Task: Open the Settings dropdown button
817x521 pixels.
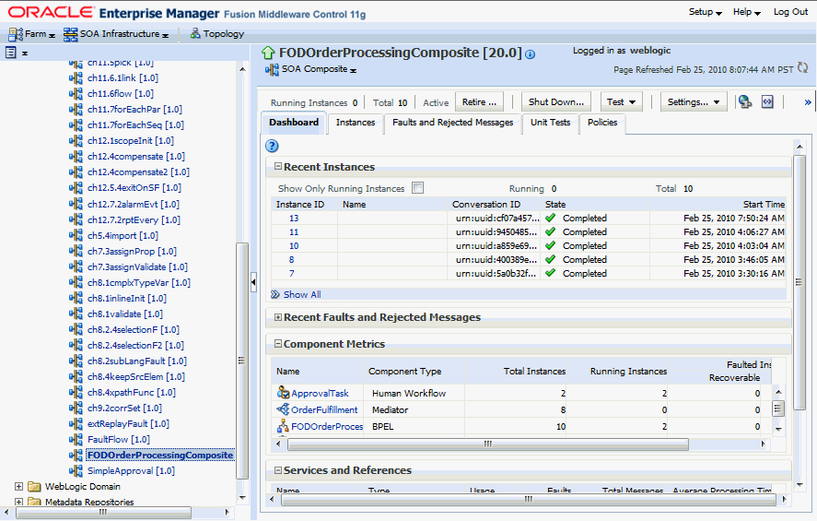Action: point(694,101)
